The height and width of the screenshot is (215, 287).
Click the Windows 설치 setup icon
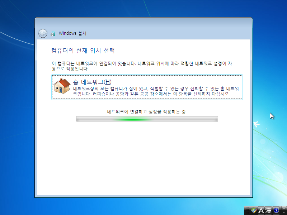(53, 33)
